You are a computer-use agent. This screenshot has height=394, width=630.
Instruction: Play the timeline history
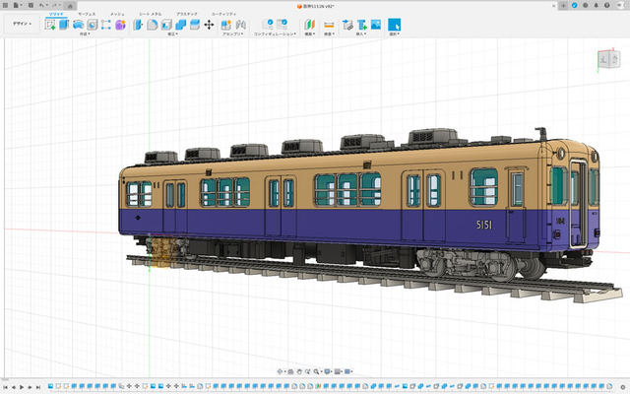tap(22, 387)
